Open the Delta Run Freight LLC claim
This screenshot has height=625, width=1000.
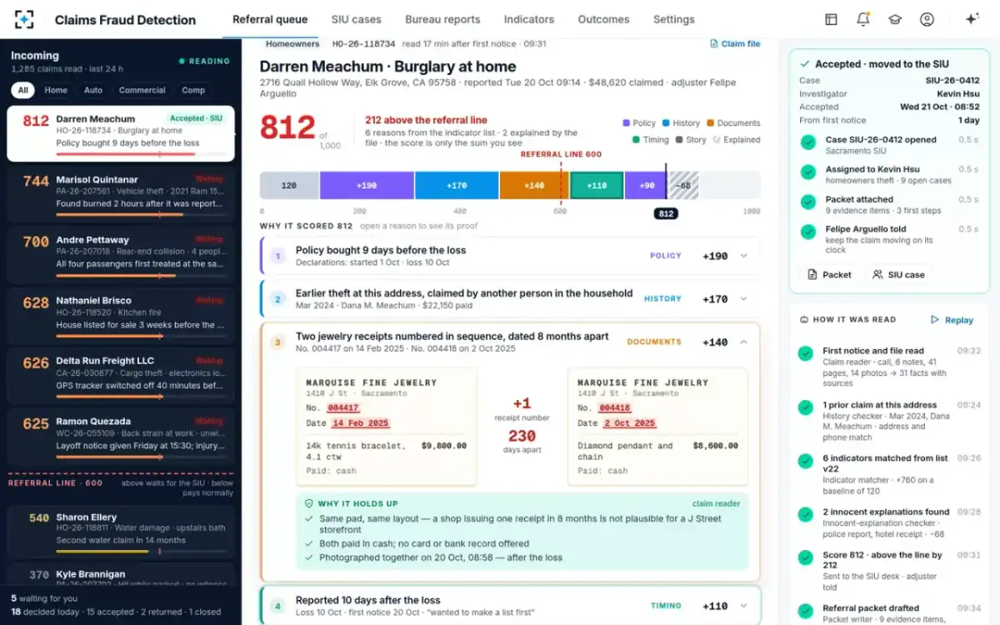click(x=121, y=377)
